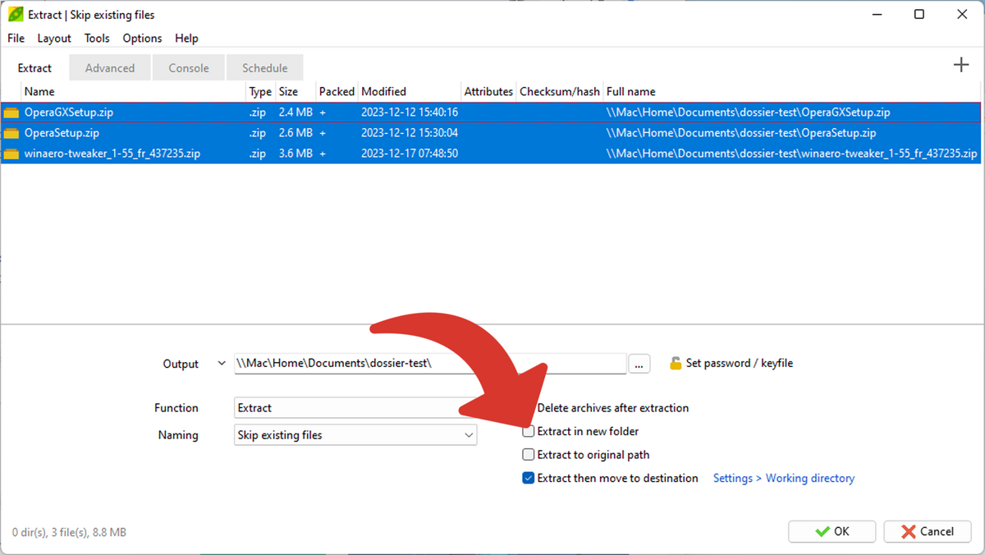The image size is (985, 555).
Task: Click the plus icon to add a tab
Action: pyautogui.click(x=961, y=65)
